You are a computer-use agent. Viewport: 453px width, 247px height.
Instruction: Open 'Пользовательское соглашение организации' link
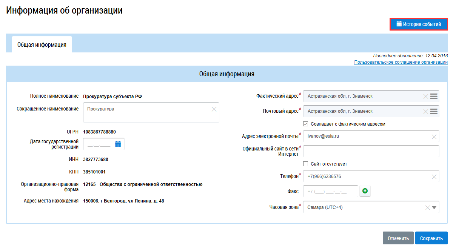pyautogui.click(x=401, y=62)
